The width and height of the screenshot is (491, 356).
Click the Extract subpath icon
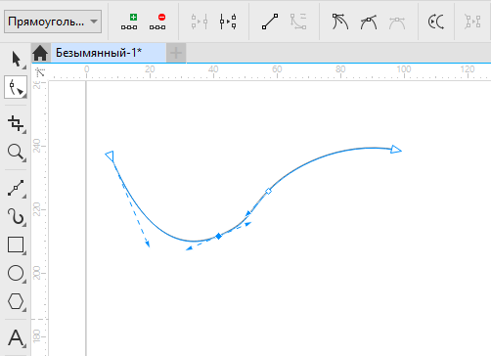coord(472,22)
